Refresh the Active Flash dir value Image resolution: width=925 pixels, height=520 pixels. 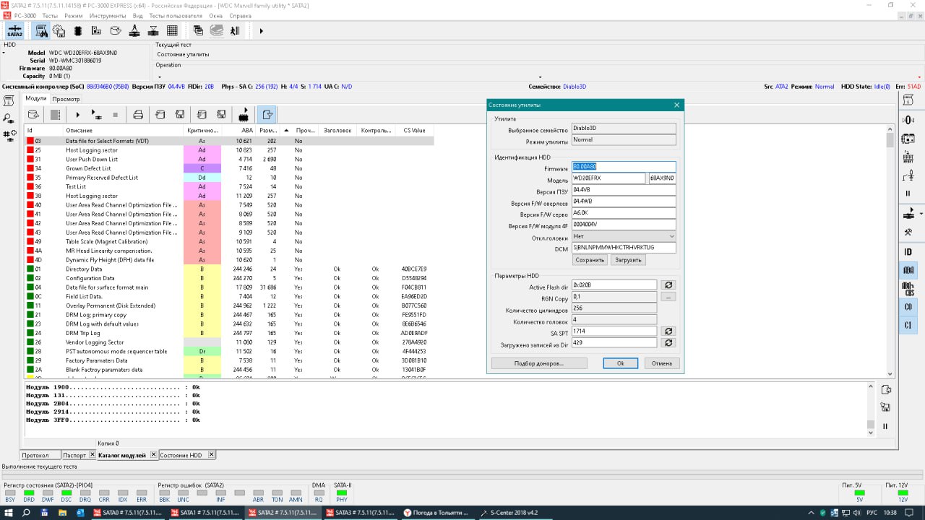pos(668,285)
